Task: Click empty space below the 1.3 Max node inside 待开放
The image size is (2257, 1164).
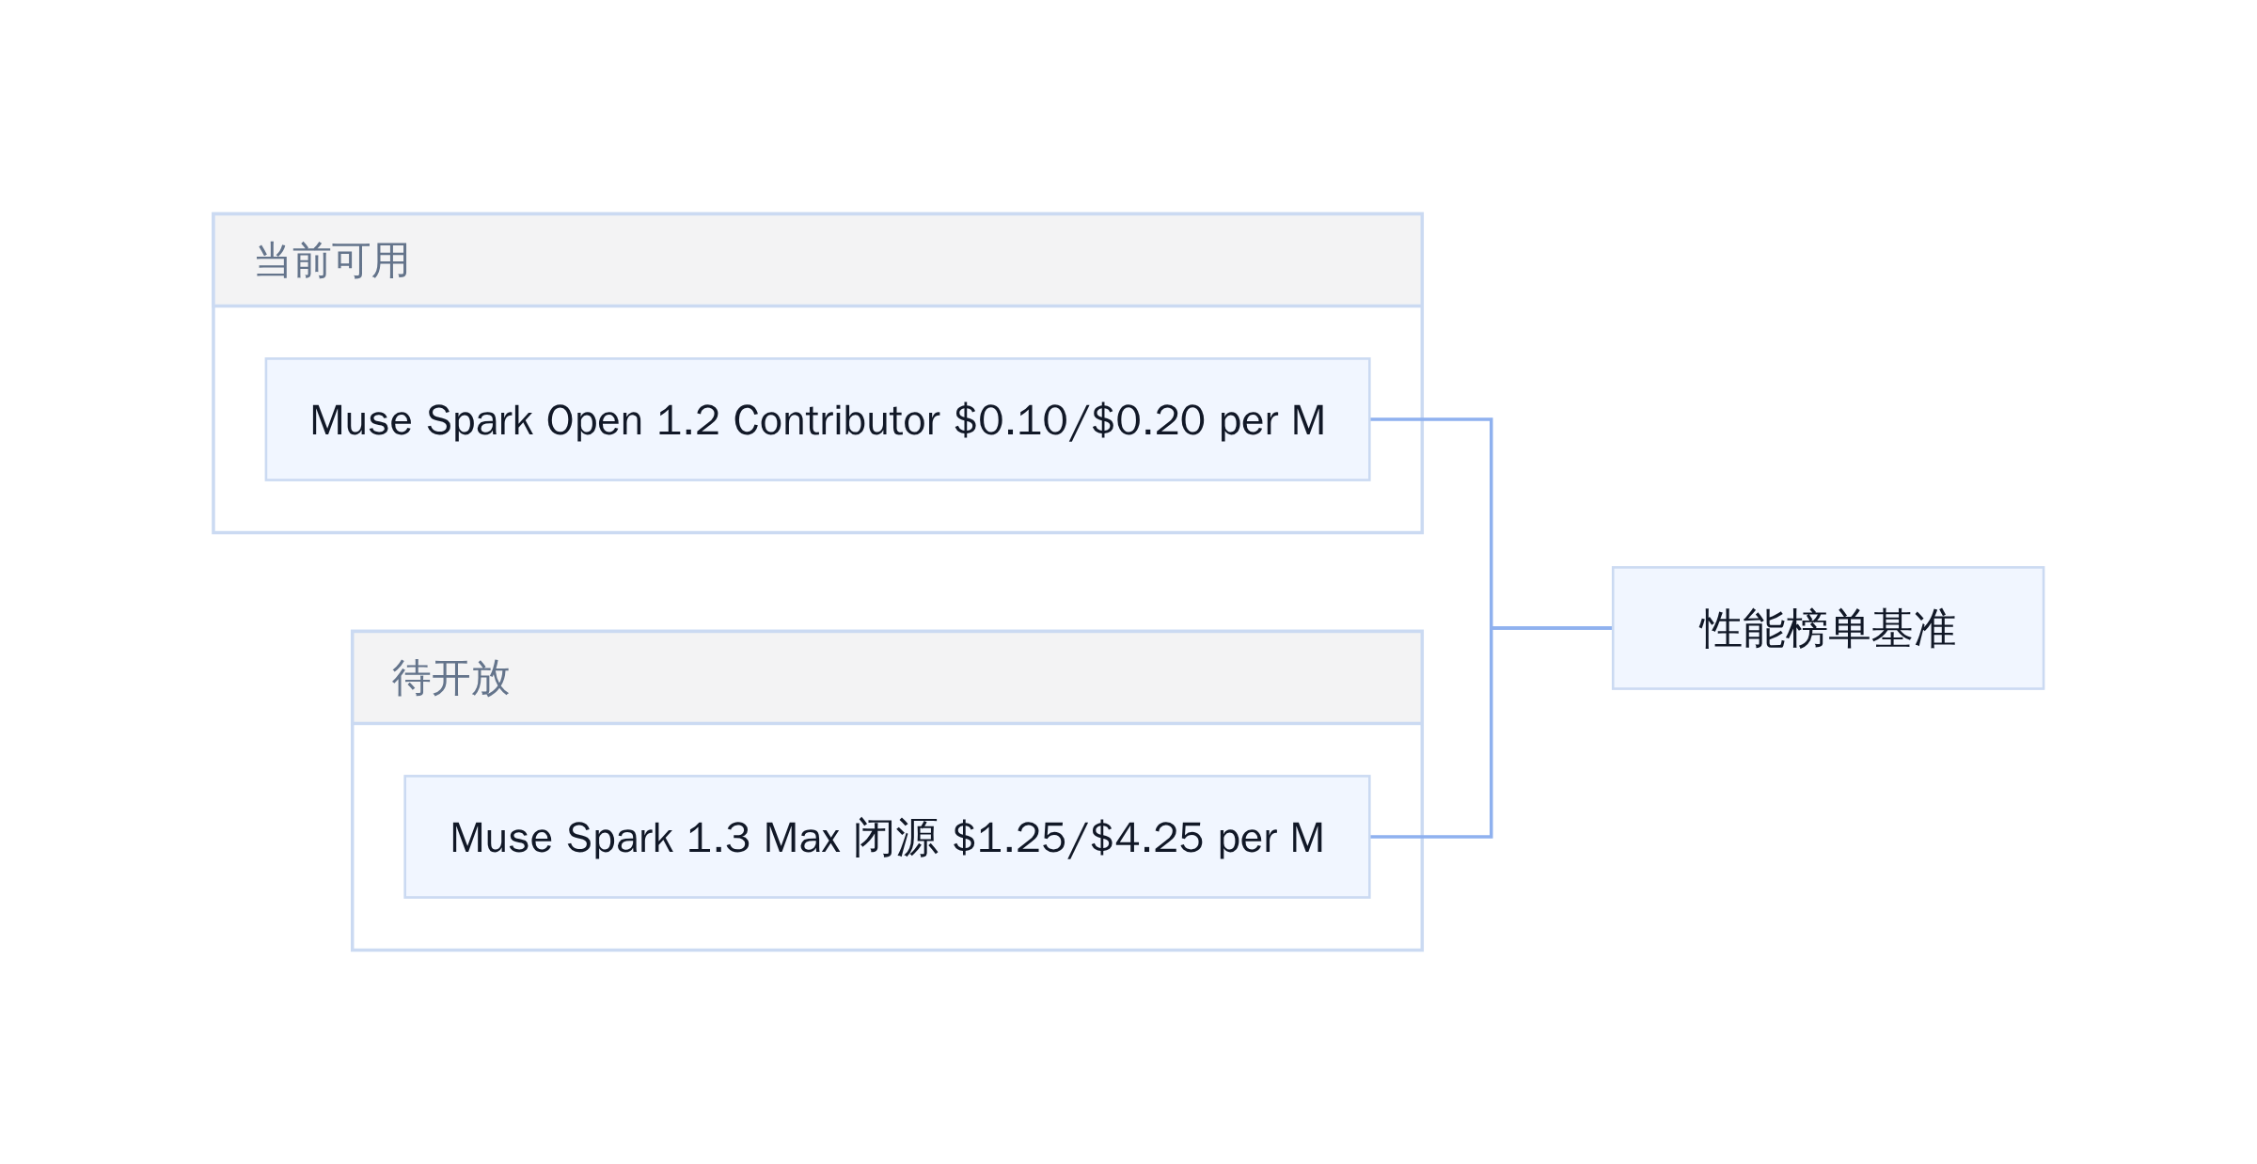Action: click(x=887, y=923)
